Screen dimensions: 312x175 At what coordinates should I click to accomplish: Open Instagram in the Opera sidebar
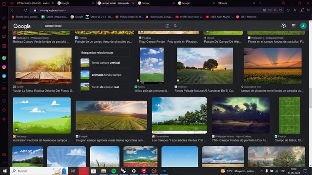click(4, 67)
